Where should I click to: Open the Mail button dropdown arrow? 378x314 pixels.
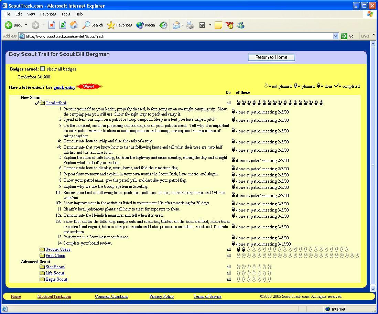182,25
